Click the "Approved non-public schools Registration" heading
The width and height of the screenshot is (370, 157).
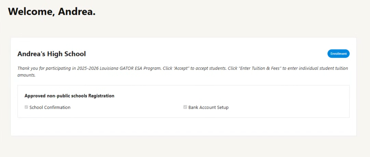pyautogui.click(x=69, y=96)
